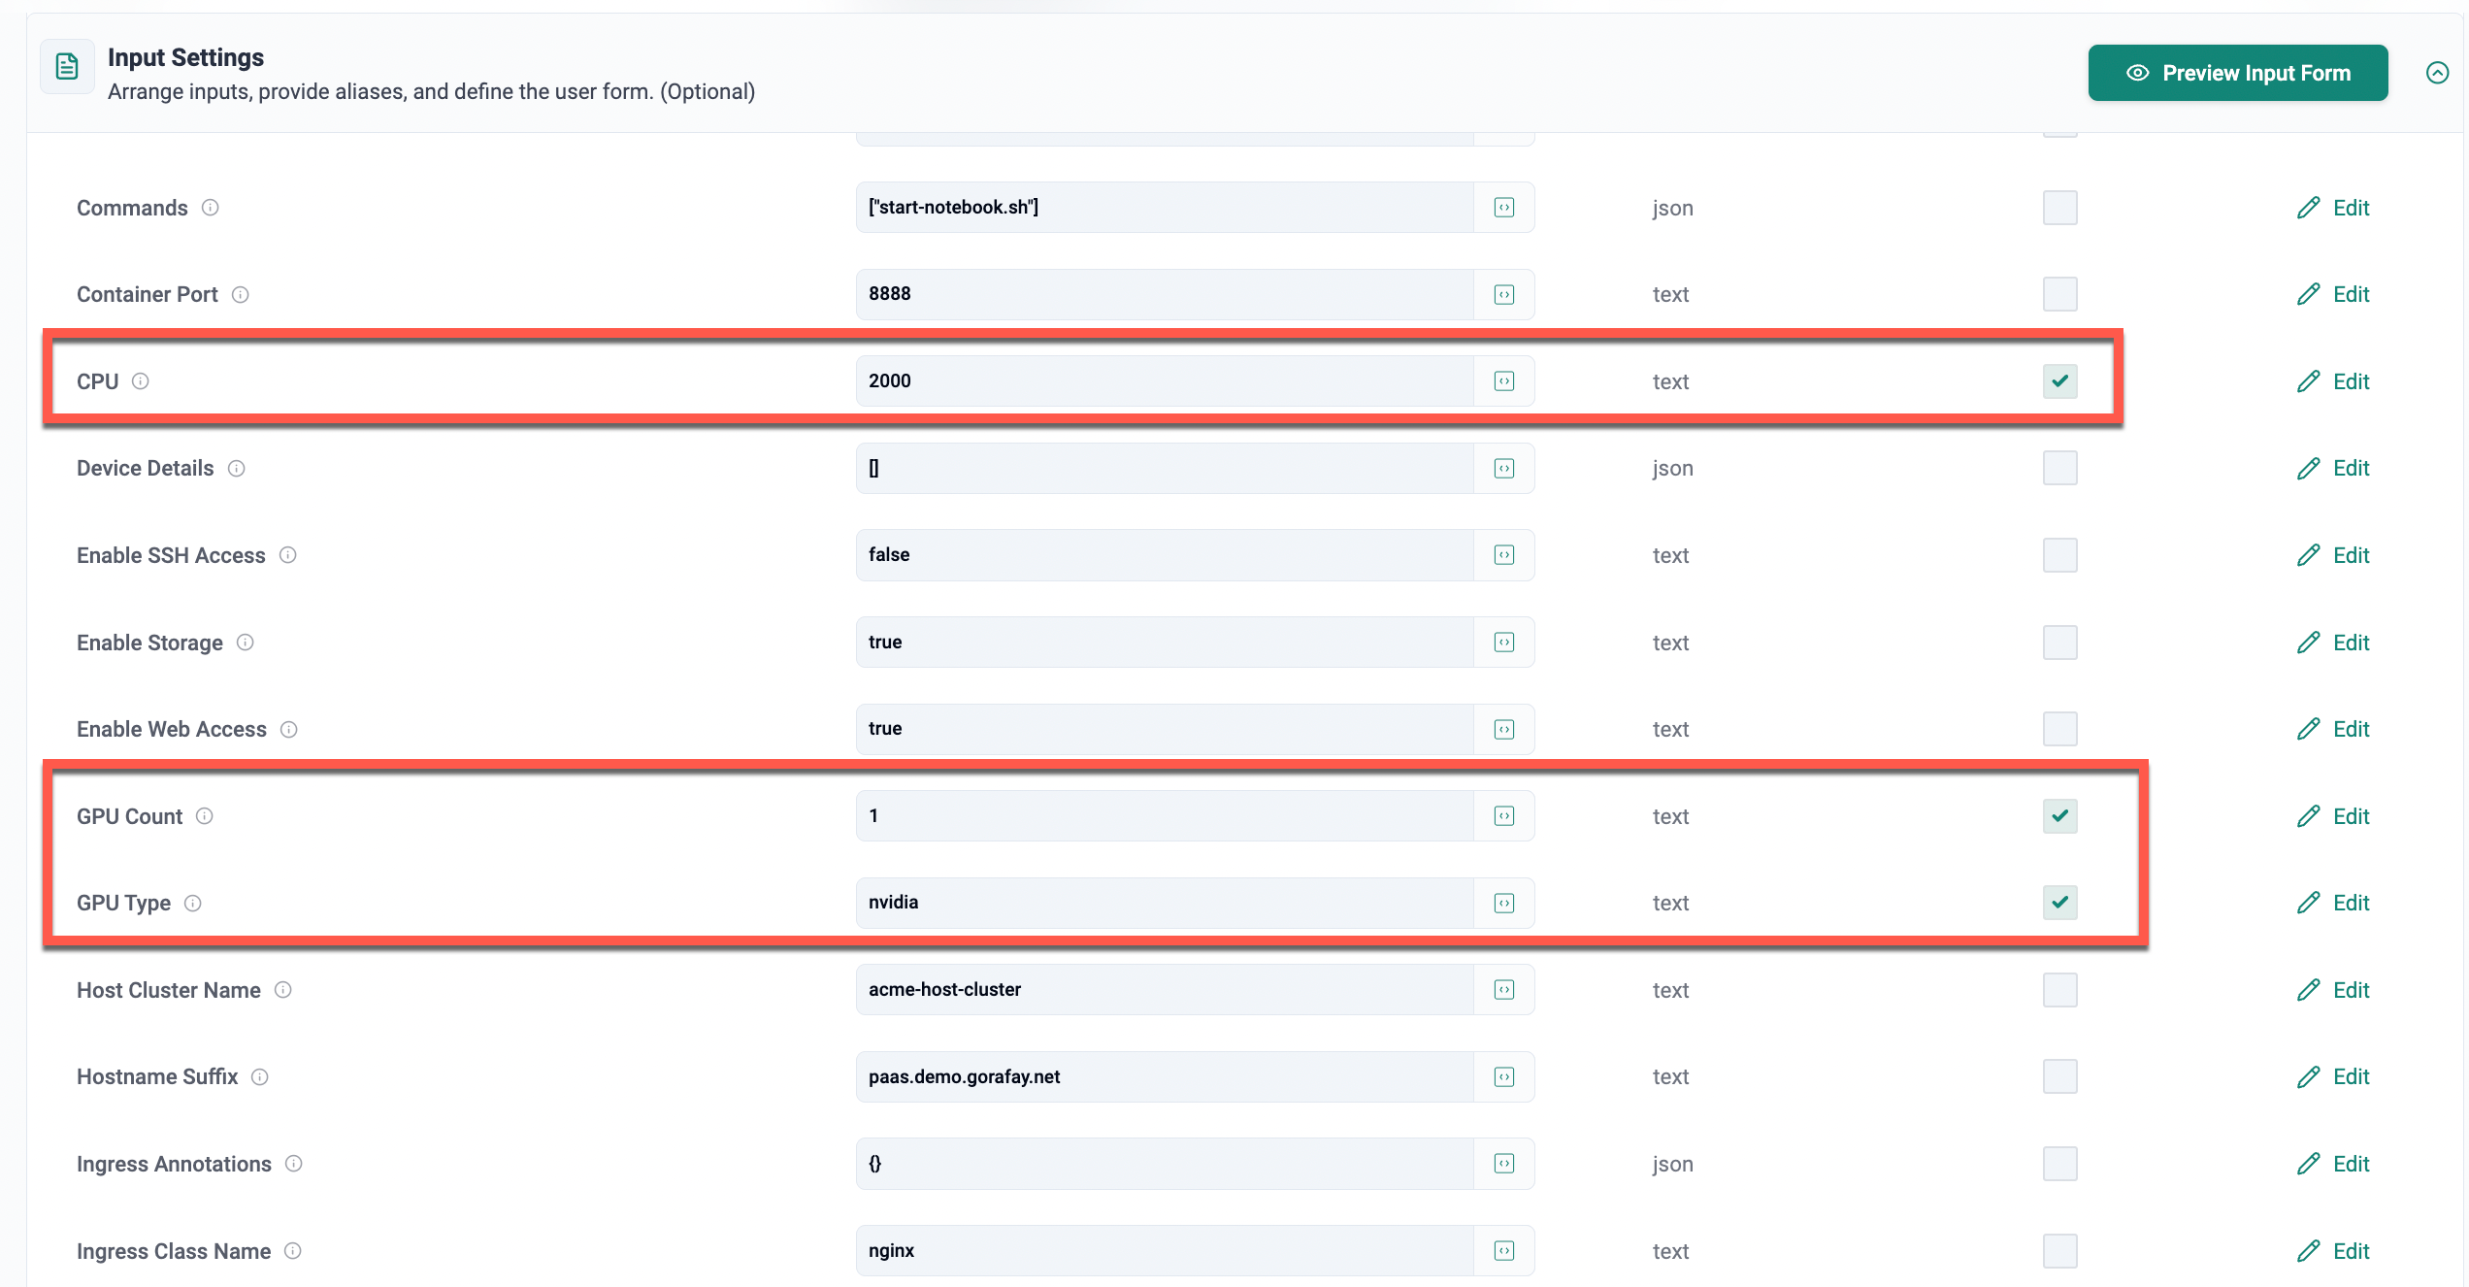
Task: Click the expression icon in Container Port field
Action: pos(1504,294)
